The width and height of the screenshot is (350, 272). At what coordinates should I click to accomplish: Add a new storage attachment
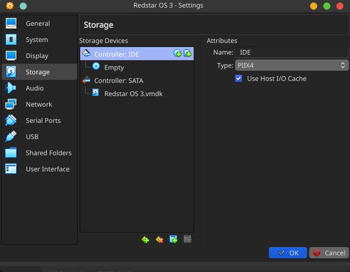pos(173,239)
